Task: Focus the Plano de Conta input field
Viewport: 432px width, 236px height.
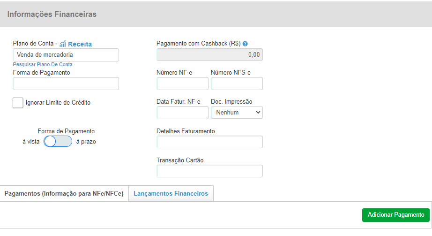Action: tap(66, 54)
